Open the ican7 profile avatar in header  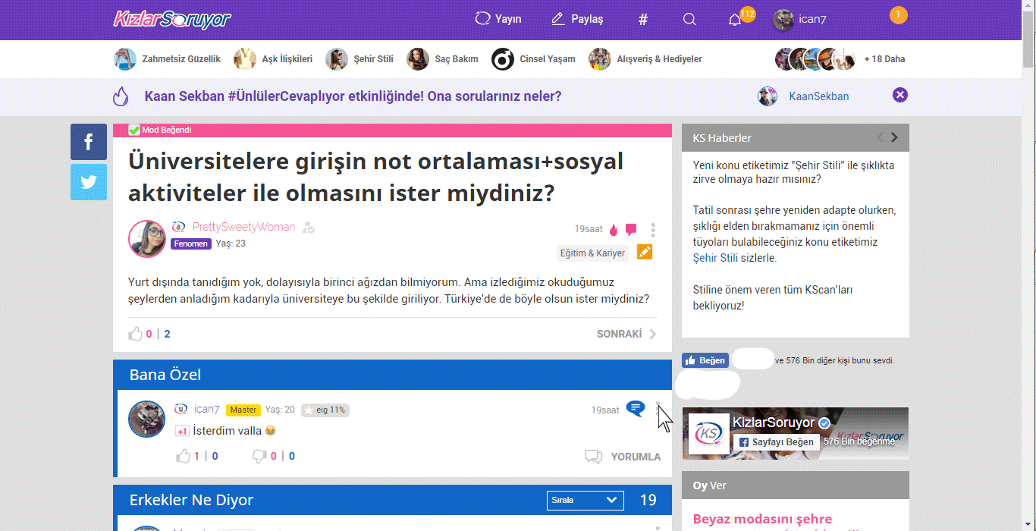pos(783,20)
